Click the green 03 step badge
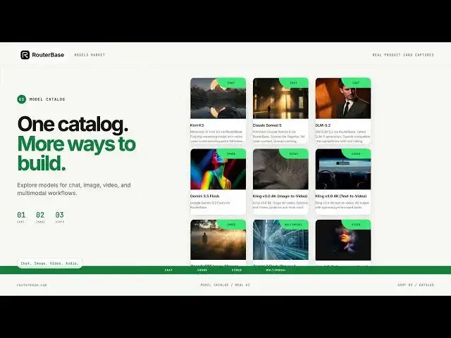451x338 pixels. [22, 99]
